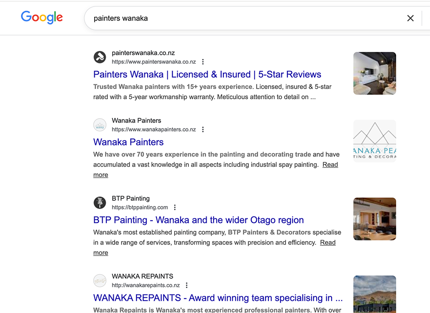This screenshot has width=430, height=313.
Task: Click snippet about over 70 years experience
Action: click(x=216, y=165)
